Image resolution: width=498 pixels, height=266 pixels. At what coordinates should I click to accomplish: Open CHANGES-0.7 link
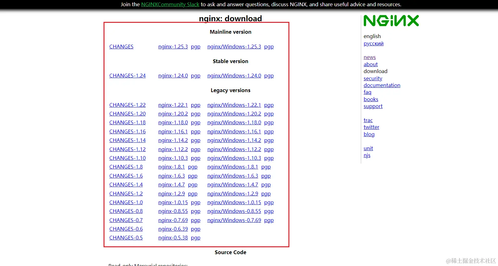(126, 220)
